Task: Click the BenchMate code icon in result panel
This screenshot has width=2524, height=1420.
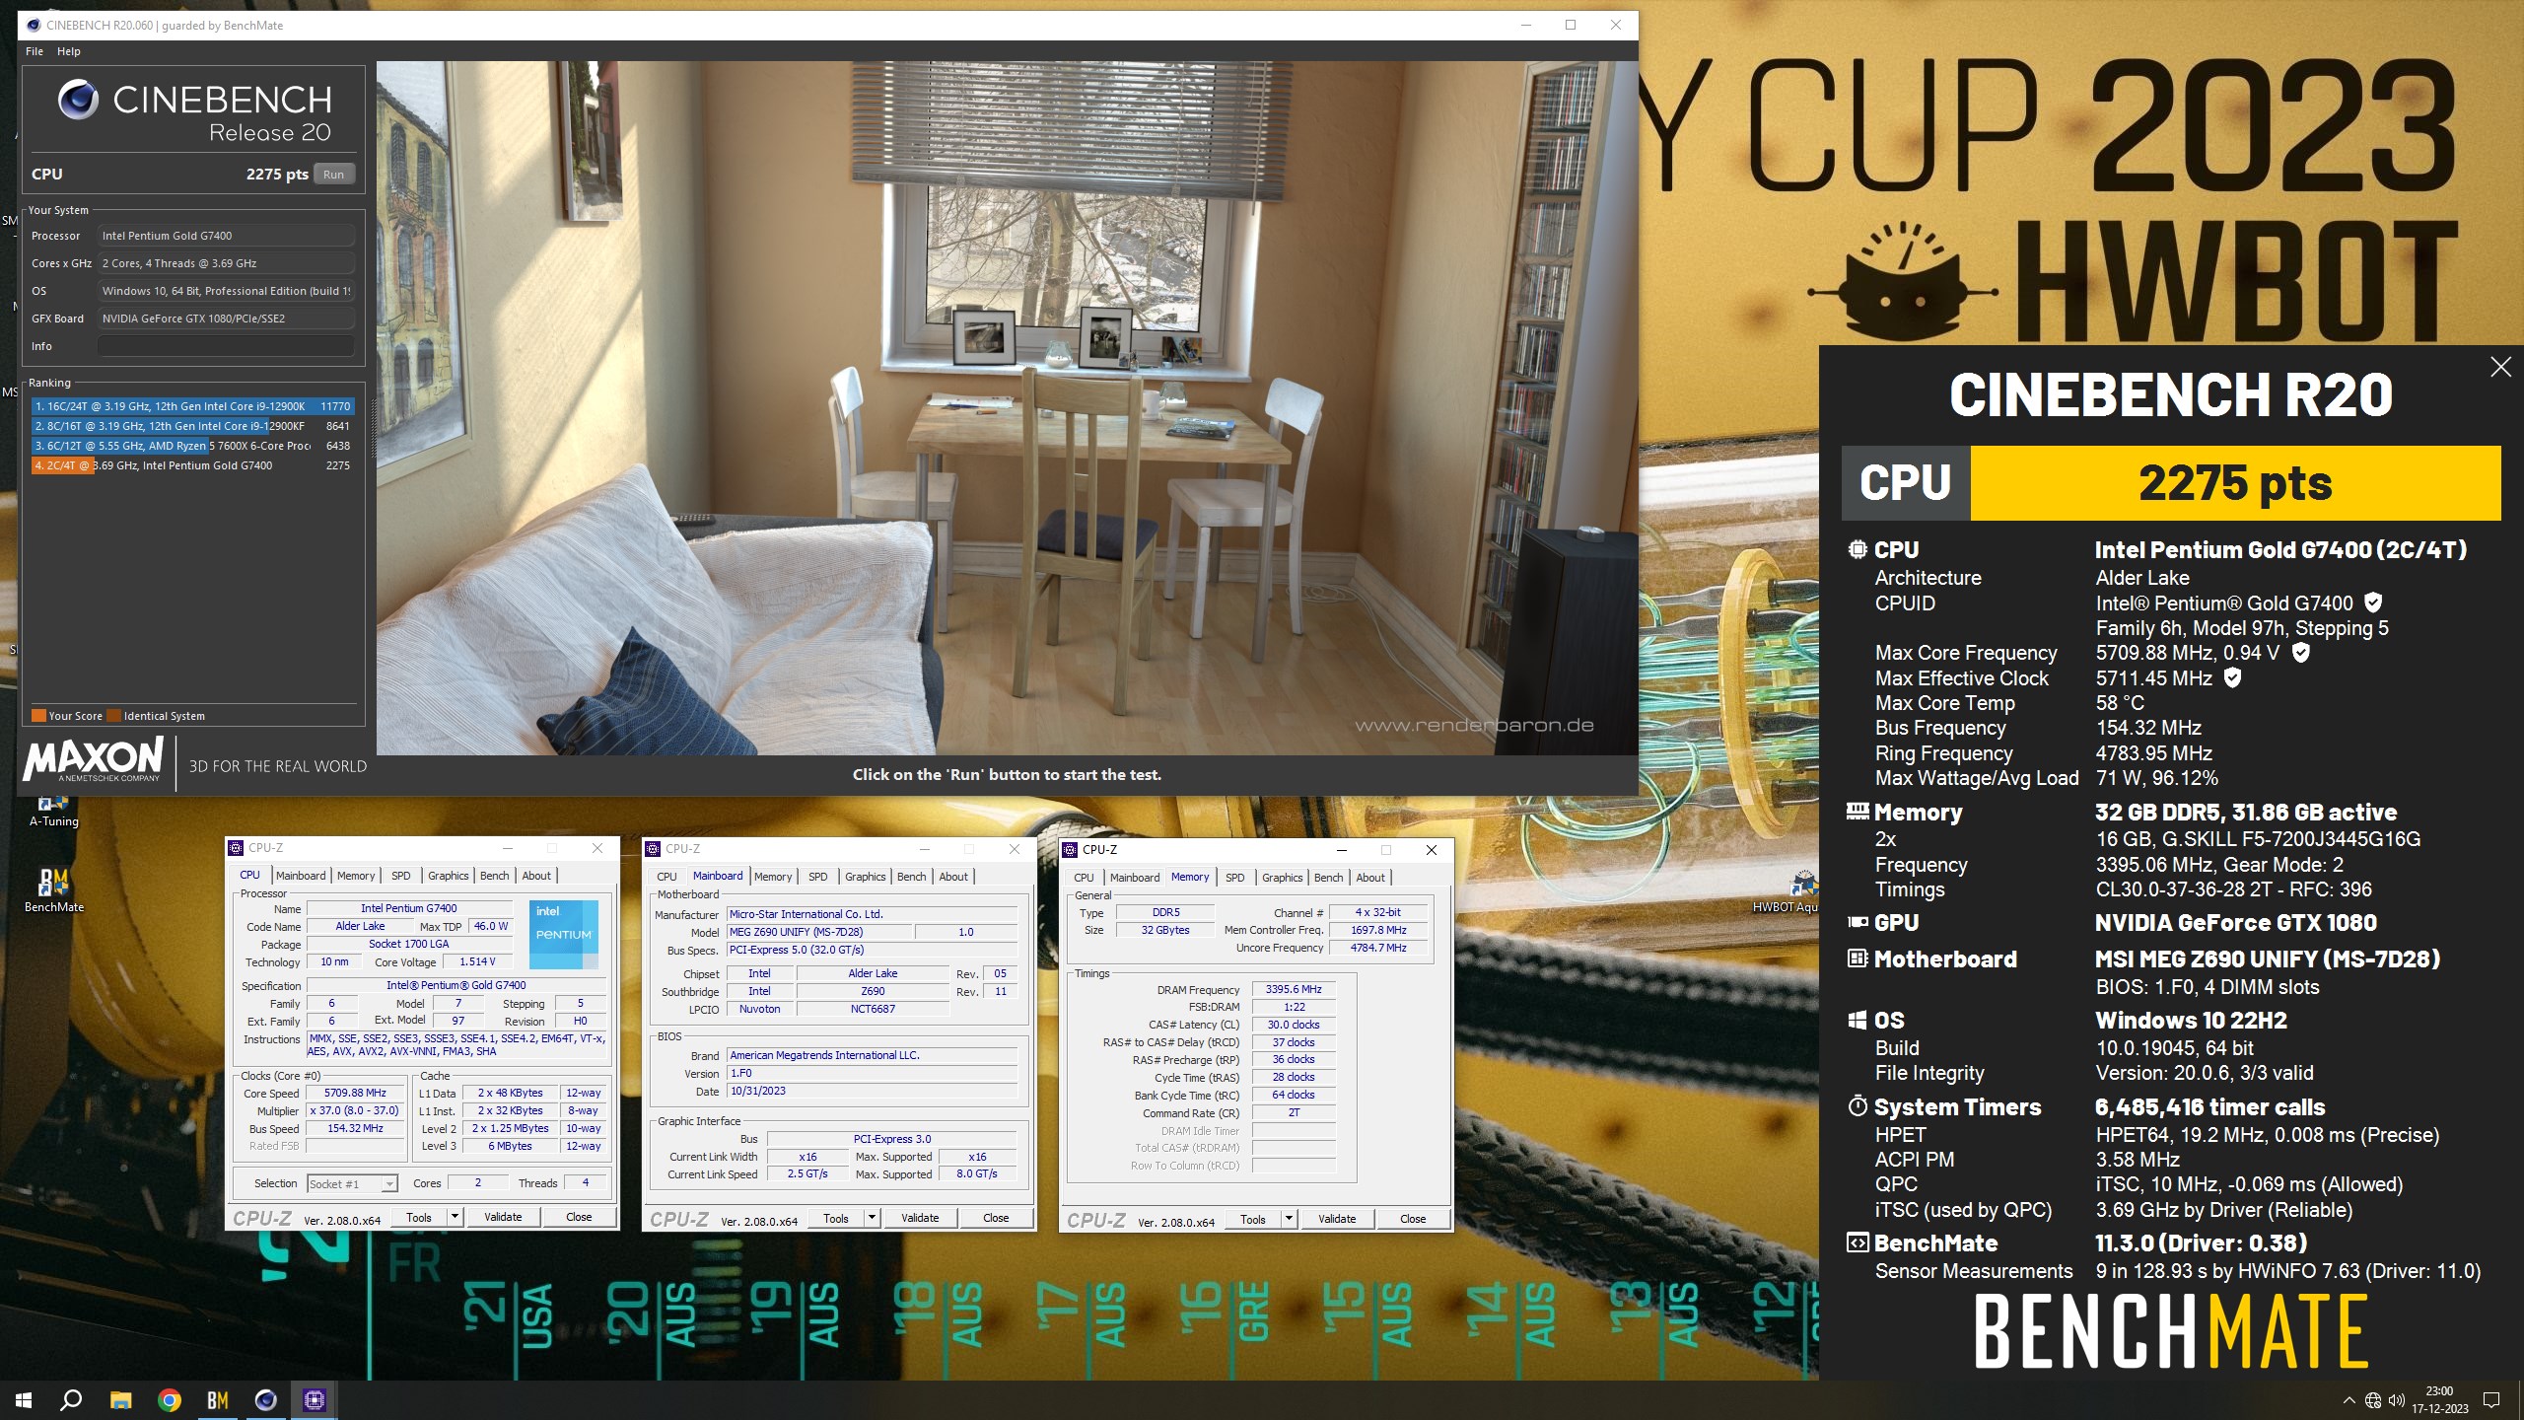Action: [1858, 1242]
